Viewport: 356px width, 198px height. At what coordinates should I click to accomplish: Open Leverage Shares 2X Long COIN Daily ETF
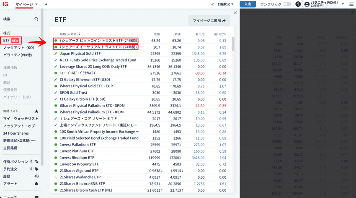click(93, 67)
